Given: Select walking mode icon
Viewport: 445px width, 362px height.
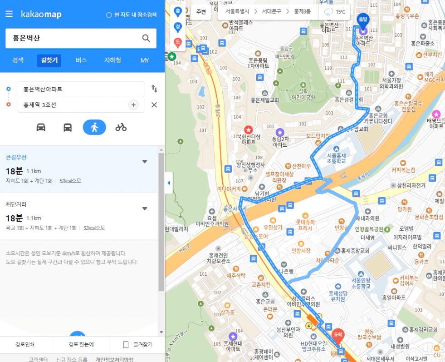Looking at the screenshot, I should pyautogui.click(x=94, y=127).
